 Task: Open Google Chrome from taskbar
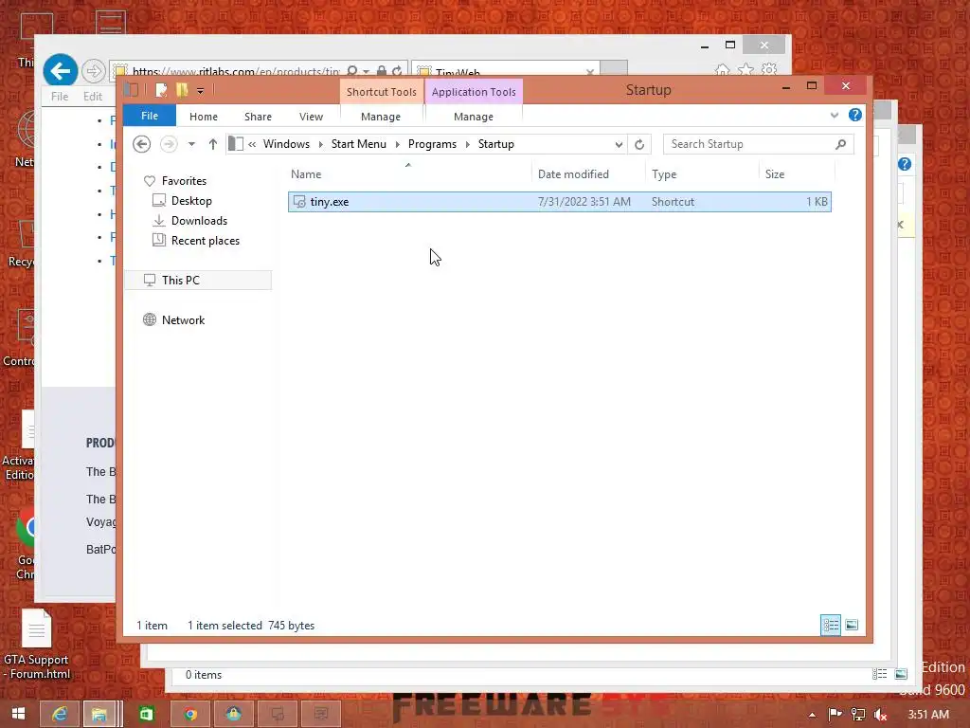(x=189, y=715)
